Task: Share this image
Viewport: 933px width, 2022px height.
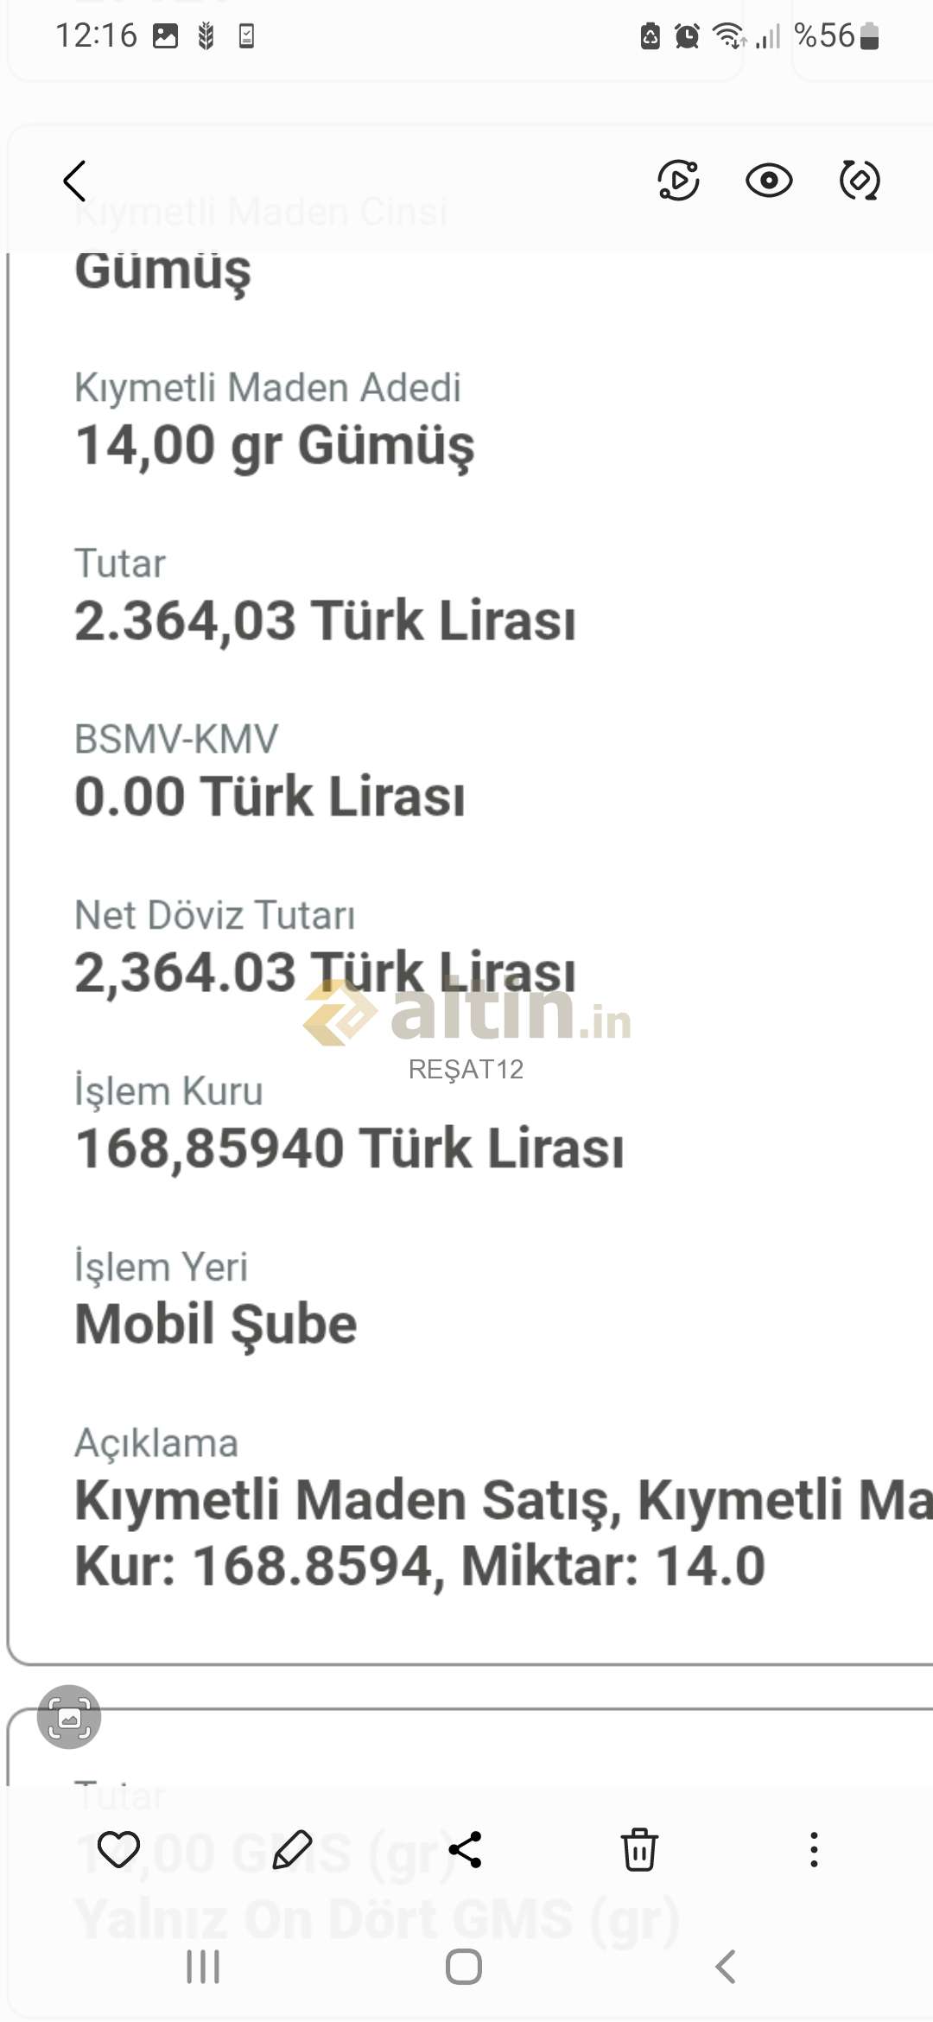Action: (x=466, y=1849)
